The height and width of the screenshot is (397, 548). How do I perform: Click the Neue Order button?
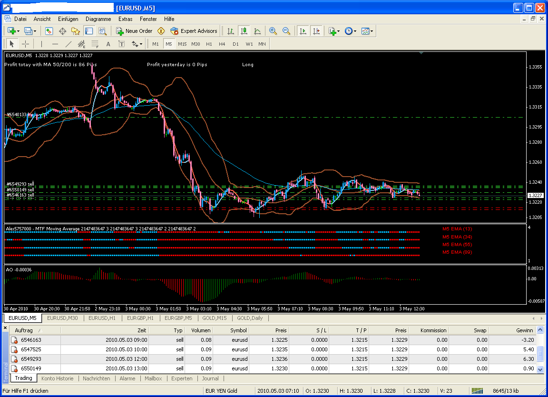click(134, 31)
